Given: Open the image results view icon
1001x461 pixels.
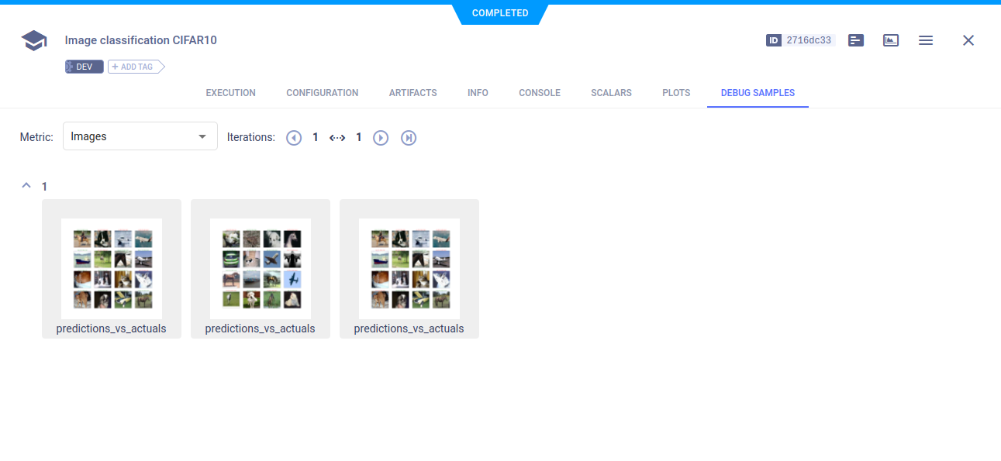Looking at the screenshot, I should tap(891, 40).
